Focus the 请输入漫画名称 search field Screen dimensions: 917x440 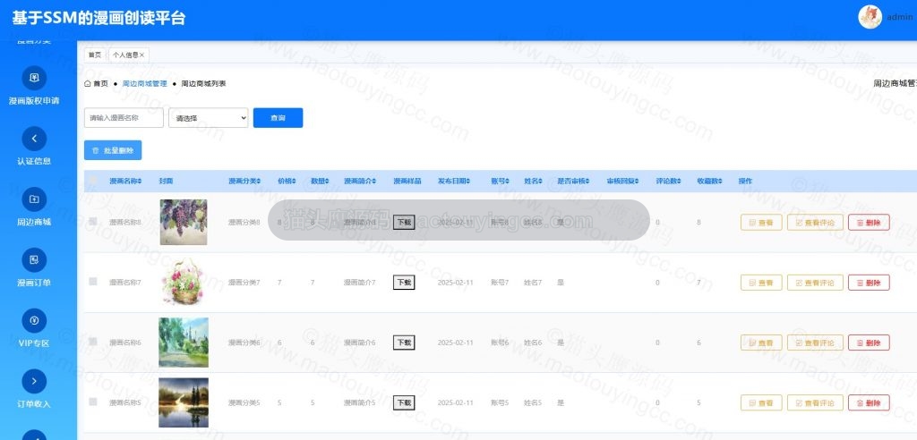pos(124,117)
